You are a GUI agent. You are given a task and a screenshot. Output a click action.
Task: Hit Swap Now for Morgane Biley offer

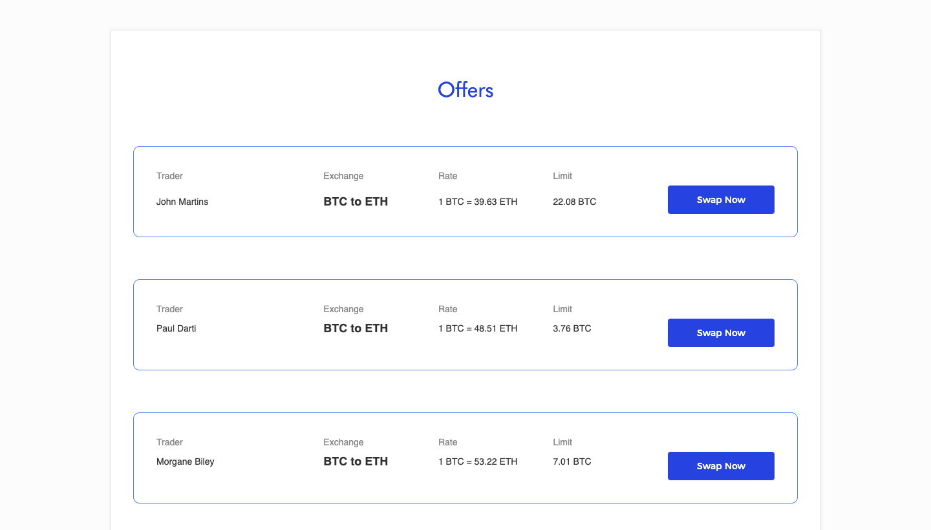[x=721, y=466]
